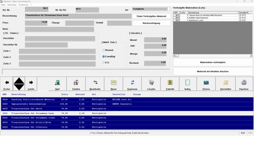Select row 9633 Titaninterface für Frialit/Xive
The width and height of the screenshot is (254, 141).
click(127, 123)
